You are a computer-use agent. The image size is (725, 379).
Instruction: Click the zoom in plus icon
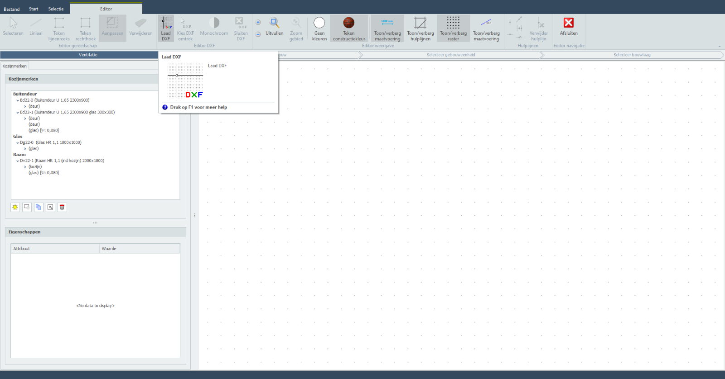[258, 22]
